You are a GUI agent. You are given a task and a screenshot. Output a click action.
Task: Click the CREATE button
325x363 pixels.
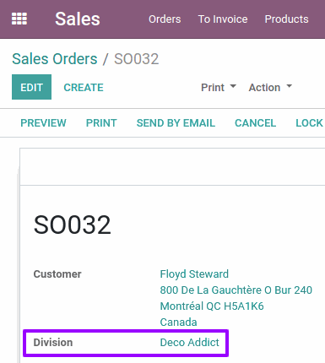point(84,88)
